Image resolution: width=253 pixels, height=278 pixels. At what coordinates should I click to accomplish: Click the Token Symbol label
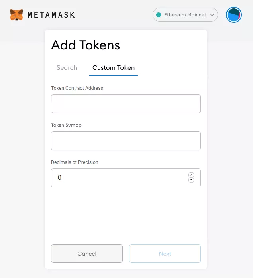click(x=67, y=125)
